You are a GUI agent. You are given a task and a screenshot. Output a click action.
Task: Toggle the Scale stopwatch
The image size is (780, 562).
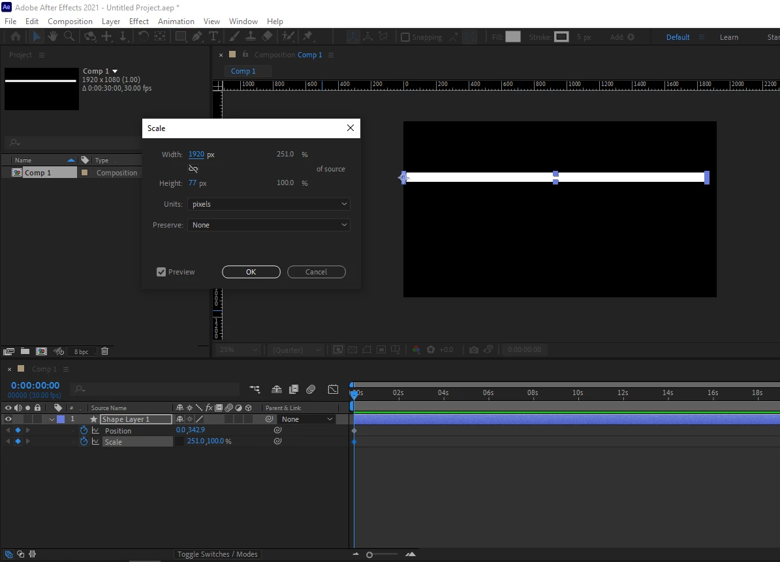pyautogui.click(x=84, y=441)
